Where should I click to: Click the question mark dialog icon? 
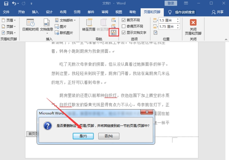pos(48,126)
